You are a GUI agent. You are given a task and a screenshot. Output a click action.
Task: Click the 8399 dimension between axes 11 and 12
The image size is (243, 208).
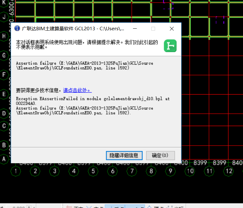(219, 163)
